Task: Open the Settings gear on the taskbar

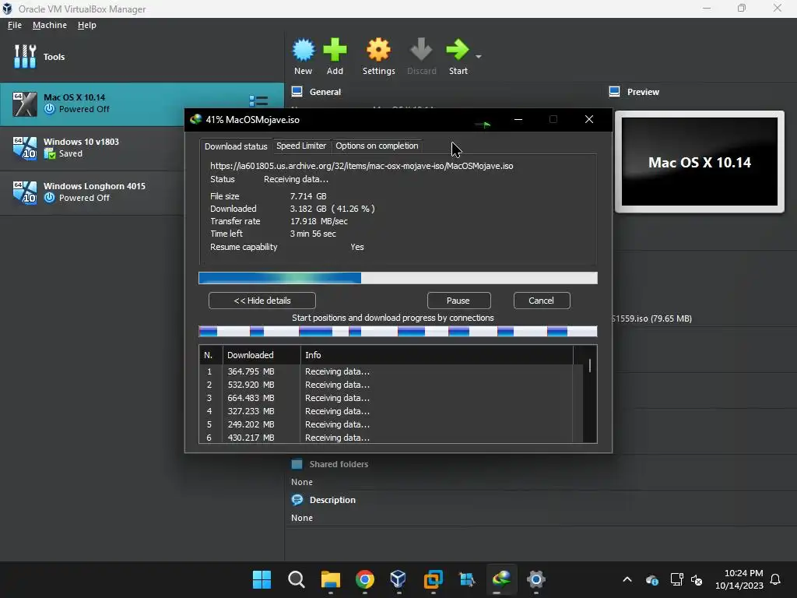Action: (535, 579)
